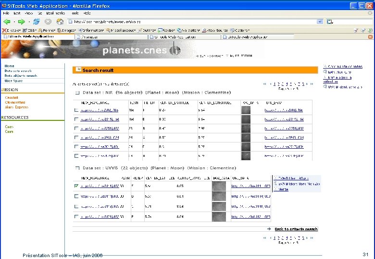Open the Images tools in the developer toolbar
The height and width of the screenshot is (259, 375).
point(66,30)
